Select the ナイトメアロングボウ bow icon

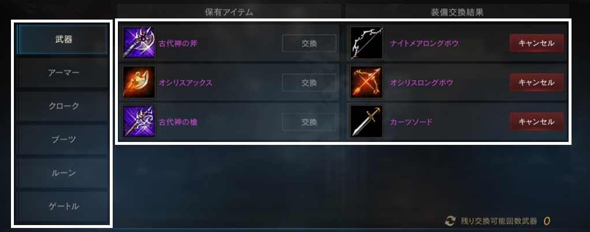[x=366, y=43]
